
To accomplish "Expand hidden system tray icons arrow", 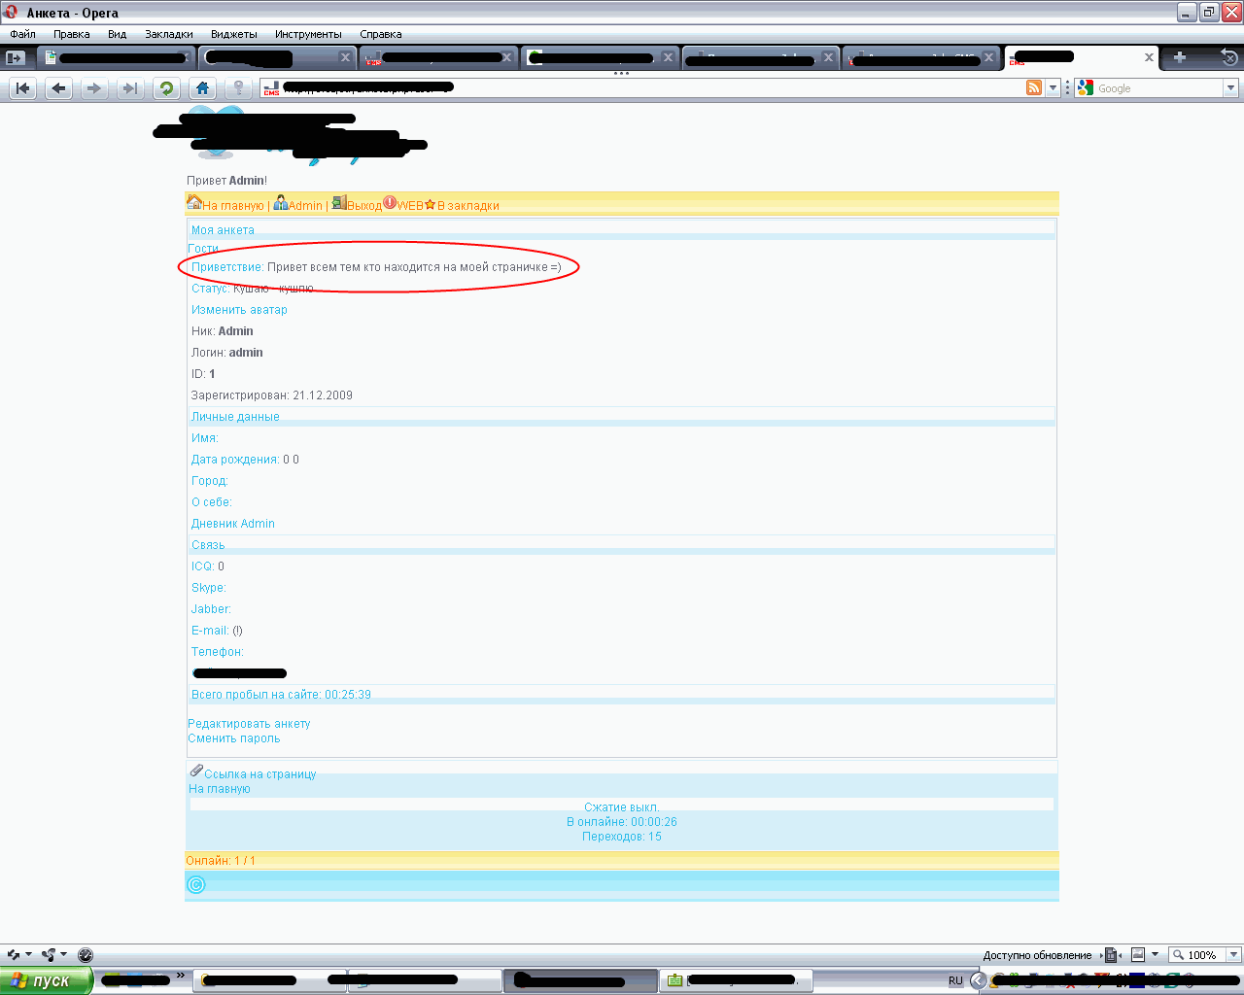I will click(979, 980).
